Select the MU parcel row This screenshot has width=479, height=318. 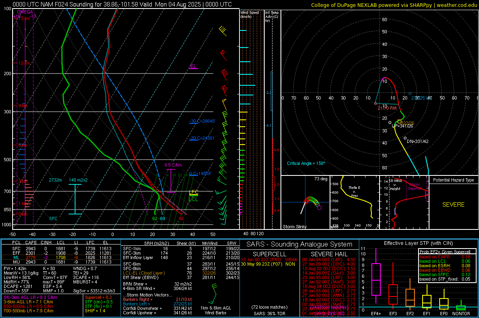(x=61, y=262)
